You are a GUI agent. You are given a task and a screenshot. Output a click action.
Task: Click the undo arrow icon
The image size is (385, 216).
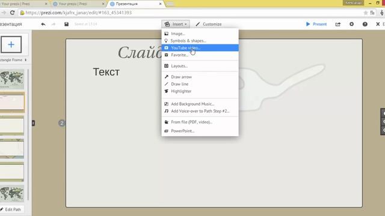click(x=43, y=24)
